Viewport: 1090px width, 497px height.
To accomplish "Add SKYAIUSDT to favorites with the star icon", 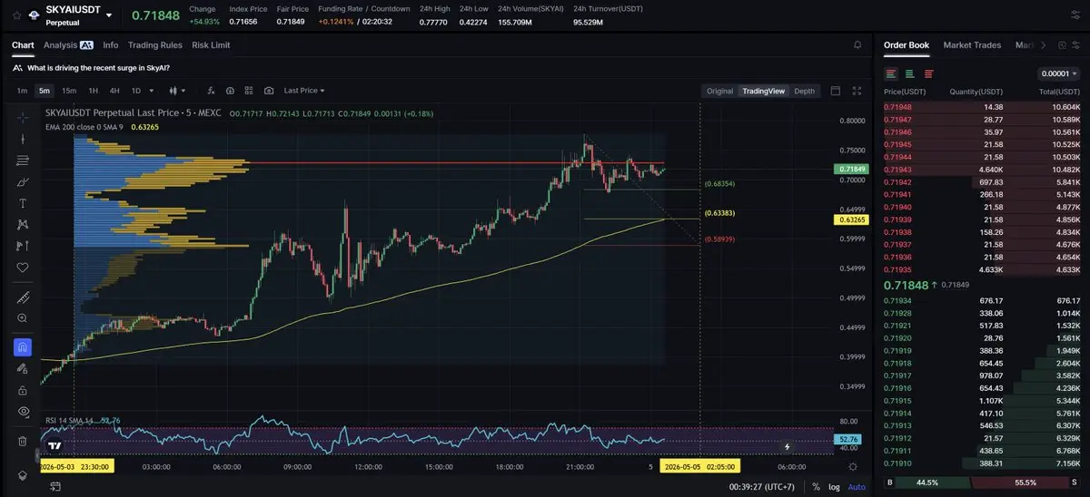I will pyautogui.click(x=15, y=15).
